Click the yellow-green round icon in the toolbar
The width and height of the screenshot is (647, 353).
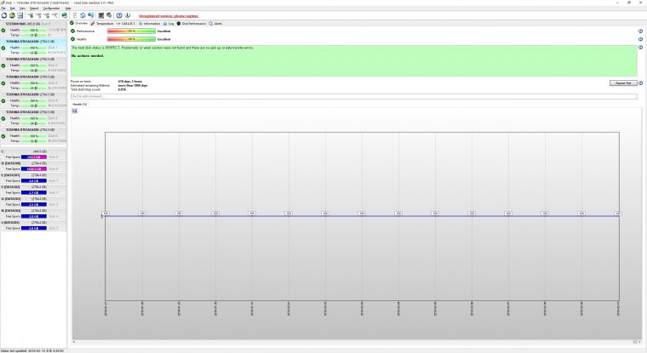tap(12, 15)
